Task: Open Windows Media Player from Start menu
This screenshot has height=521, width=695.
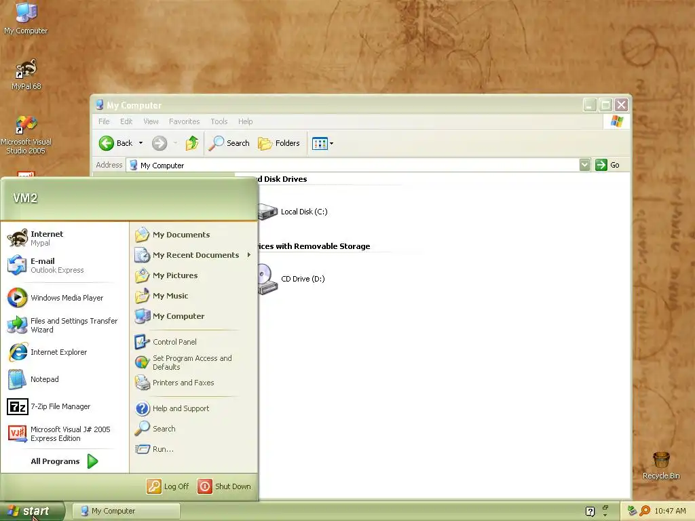Action: click(64, 298)
